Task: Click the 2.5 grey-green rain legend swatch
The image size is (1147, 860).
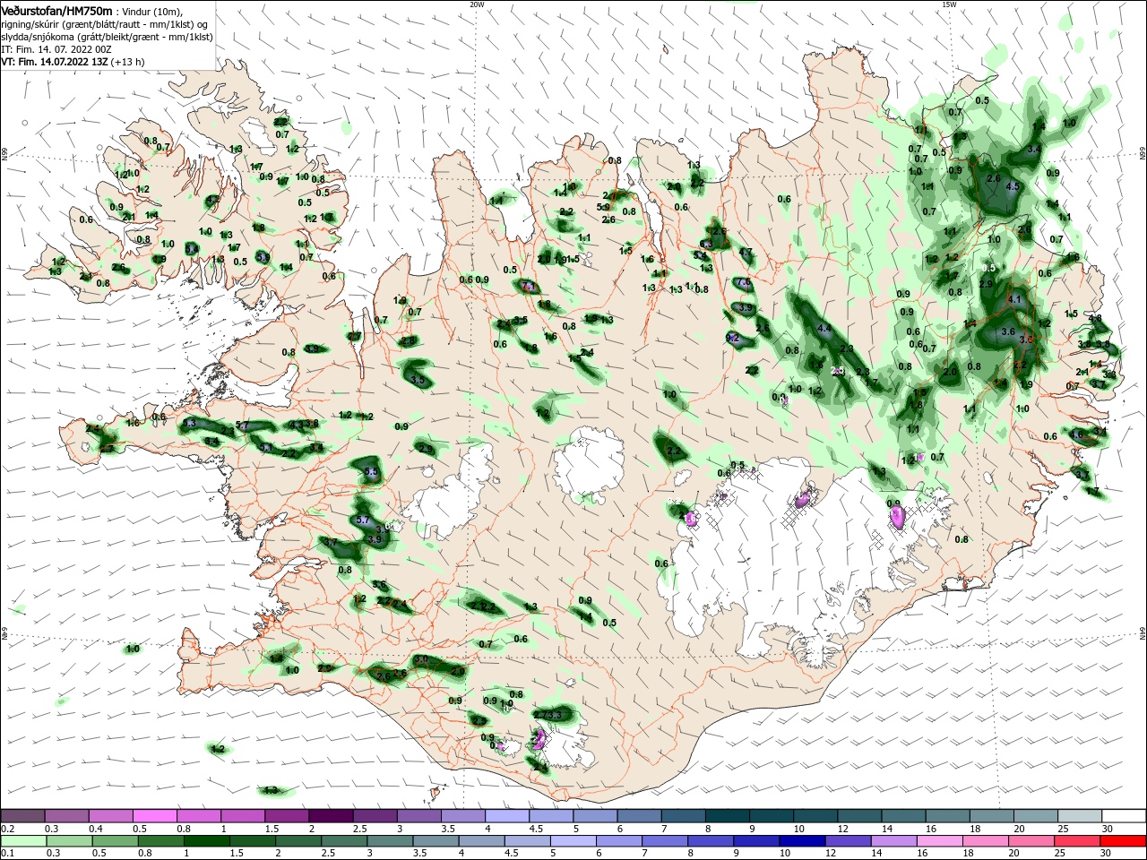Action: point(344,841)
